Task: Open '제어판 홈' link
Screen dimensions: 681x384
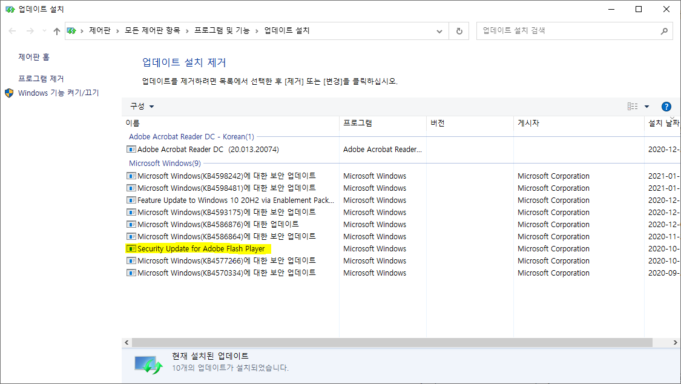Action: click(34, 57)
